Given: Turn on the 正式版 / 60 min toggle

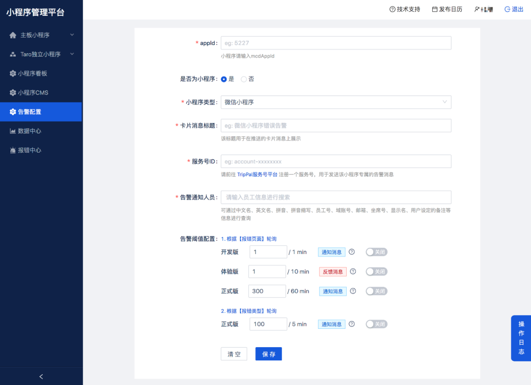Looking at the screenshot, I should click(376, 291).
